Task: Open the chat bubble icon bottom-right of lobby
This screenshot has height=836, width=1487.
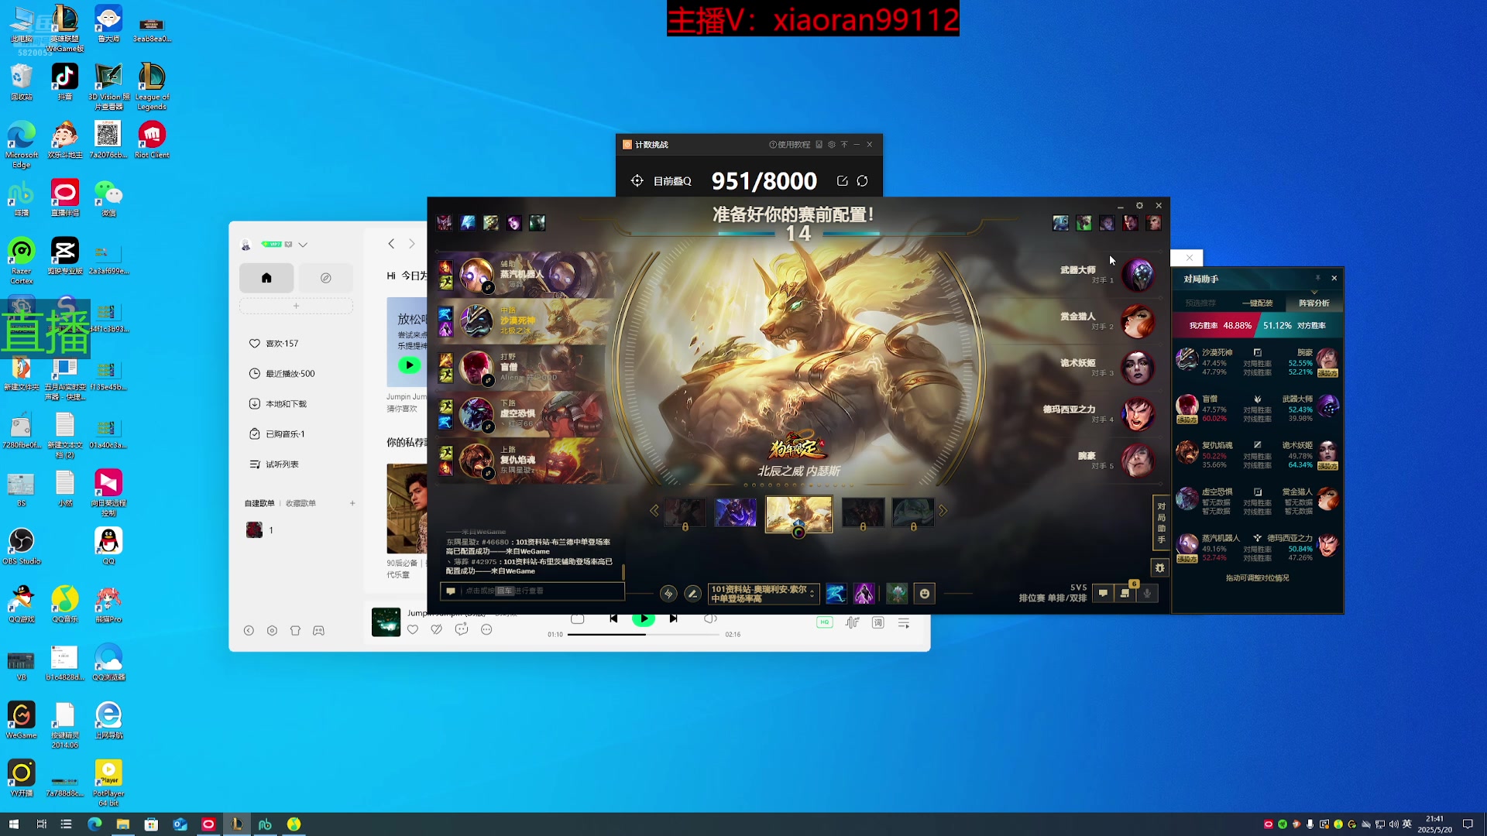Action: [1103, 594]
